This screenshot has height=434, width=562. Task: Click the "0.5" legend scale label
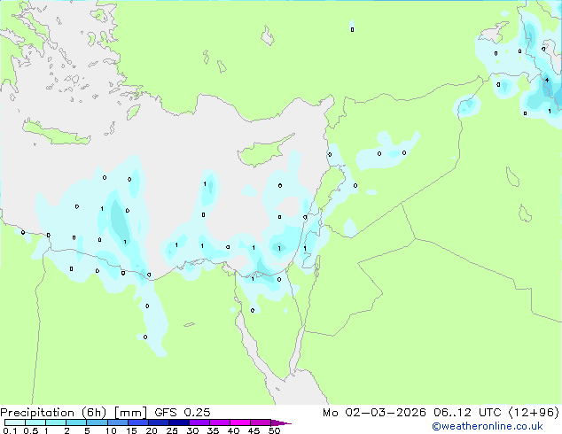(x=30, y=430)
